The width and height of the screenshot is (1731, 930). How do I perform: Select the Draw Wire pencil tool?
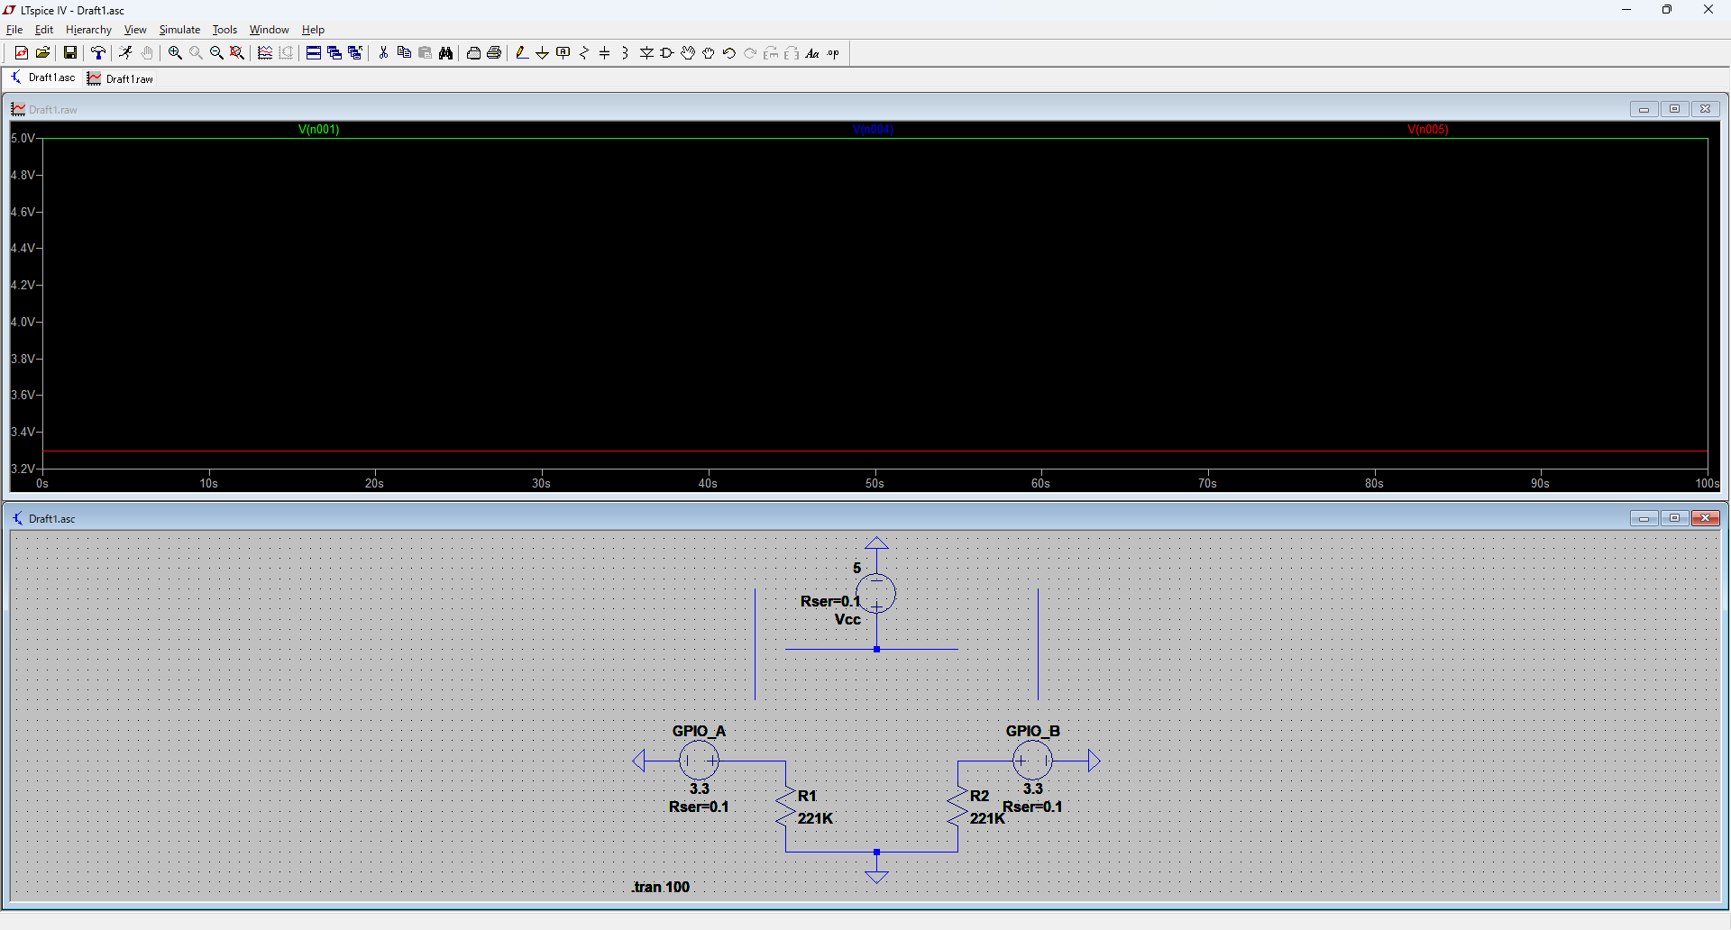(522, 53)
